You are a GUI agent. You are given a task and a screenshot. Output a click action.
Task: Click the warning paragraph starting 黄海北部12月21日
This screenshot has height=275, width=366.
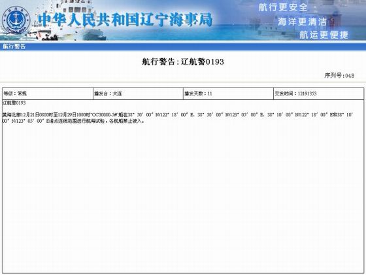(x=178, y=118)
